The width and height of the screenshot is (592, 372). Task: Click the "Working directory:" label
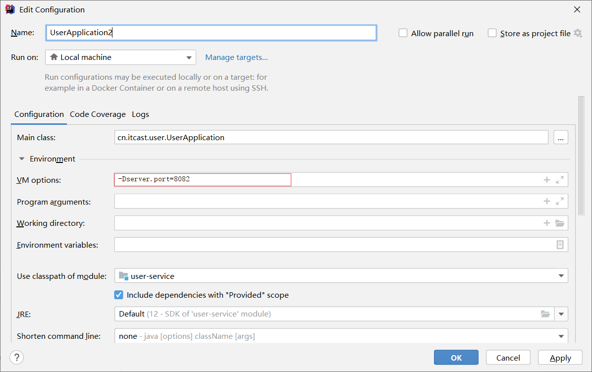[51, 223]
